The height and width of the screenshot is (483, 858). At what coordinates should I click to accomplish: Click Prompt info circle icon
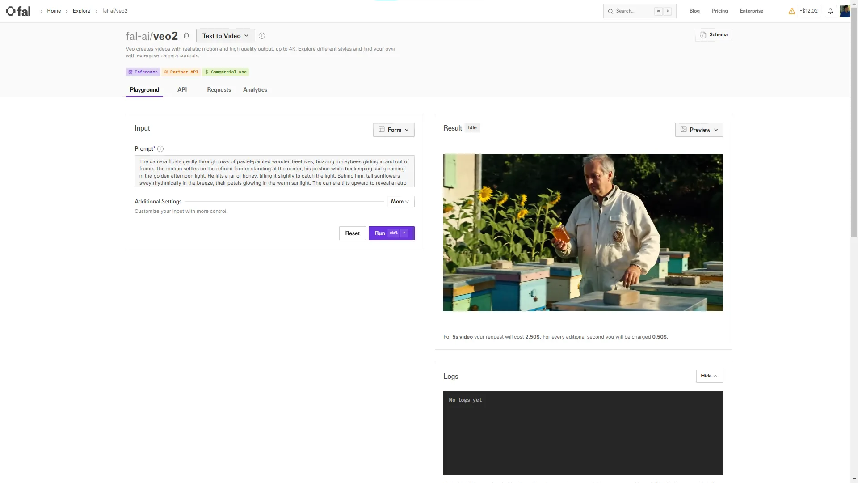coord(160,149)
